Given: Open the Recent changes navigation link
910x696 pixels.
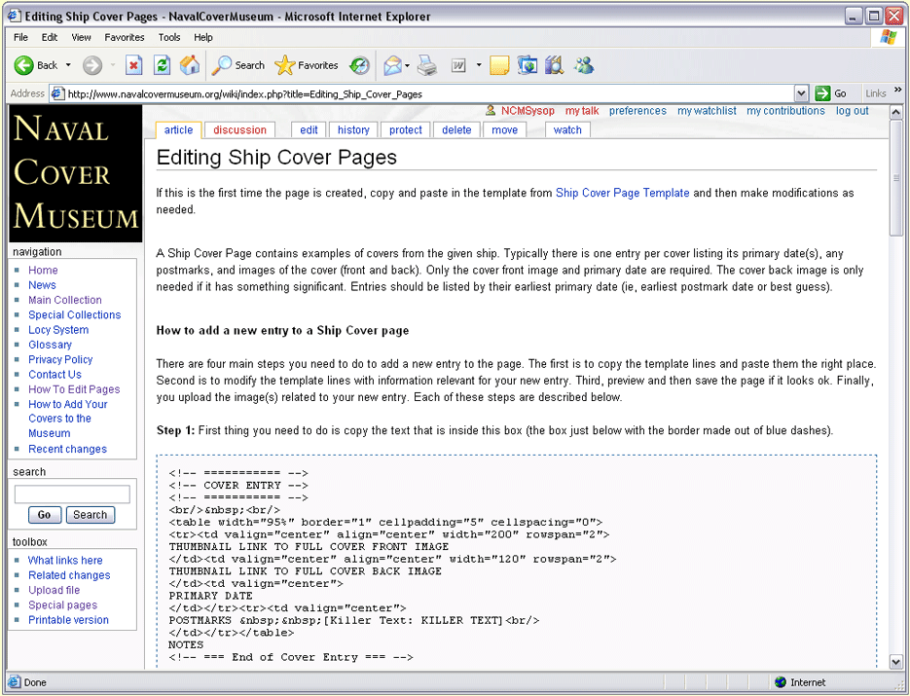Looking at the screenshot, I should click(x=67, y=449).
